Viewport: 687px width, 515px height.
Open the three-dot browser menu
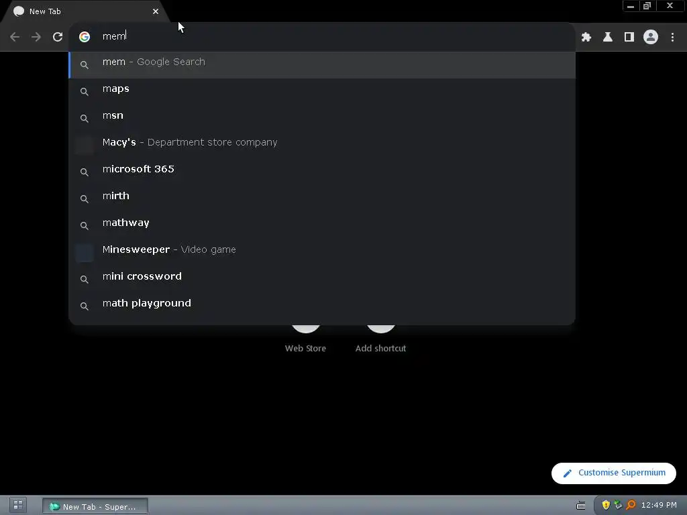click(x=672, y=38)
